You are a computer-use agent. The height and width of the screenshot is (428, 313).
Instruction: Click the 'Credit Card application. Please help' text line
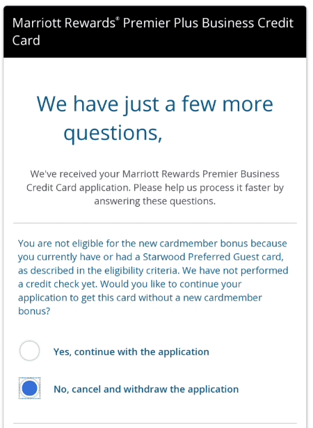click(x=154, y=188)
